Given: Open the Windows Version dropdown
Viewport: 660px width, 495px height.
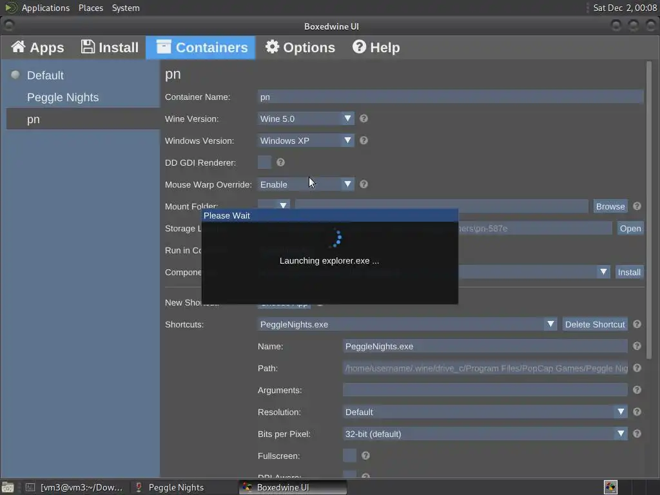Looking at the screenshot, I should (306, 141).
